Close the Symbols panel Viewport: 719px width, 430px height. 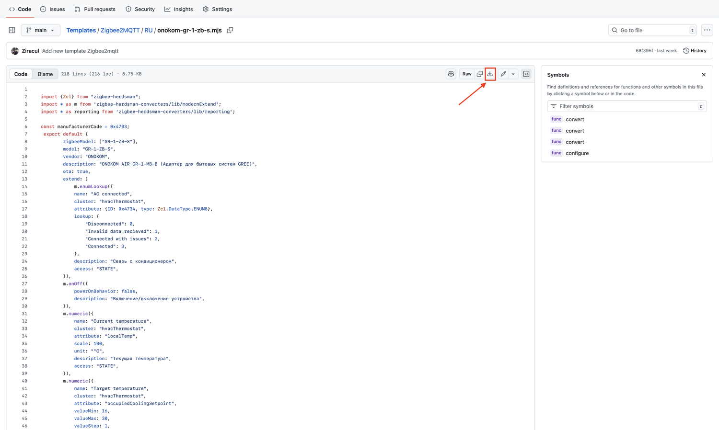(704, 75)
